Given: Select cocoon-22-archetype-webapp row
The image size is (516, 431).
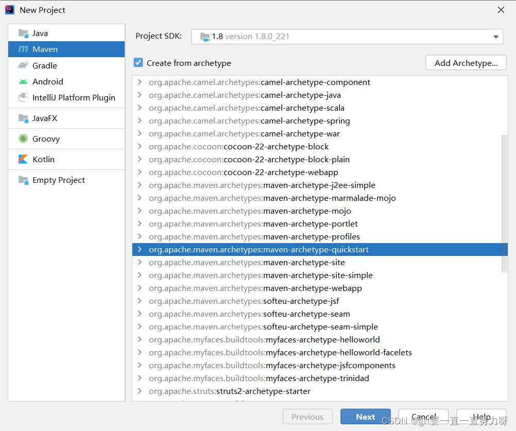Looking at the screenshot, I should click(x=320, y=172).
